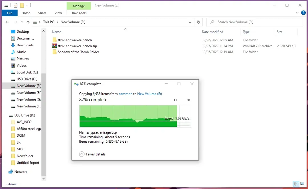Open the Help question mark icon
308x189 pixels.
[303, 13]
